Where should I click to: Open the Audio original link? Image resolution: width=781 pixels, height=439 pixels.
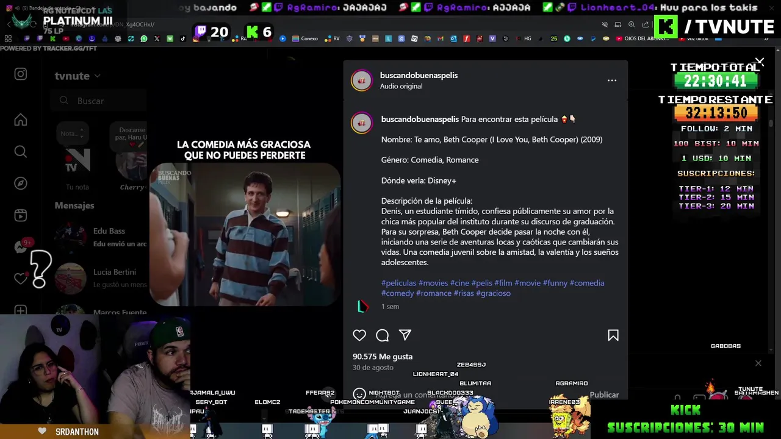tap(401, 86)
